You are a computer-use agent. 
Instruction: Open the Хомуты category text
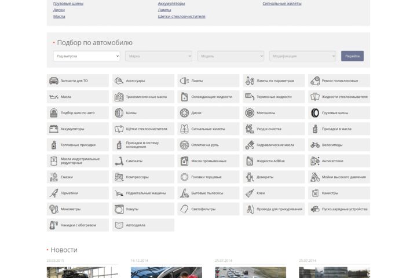pos(132,209)
